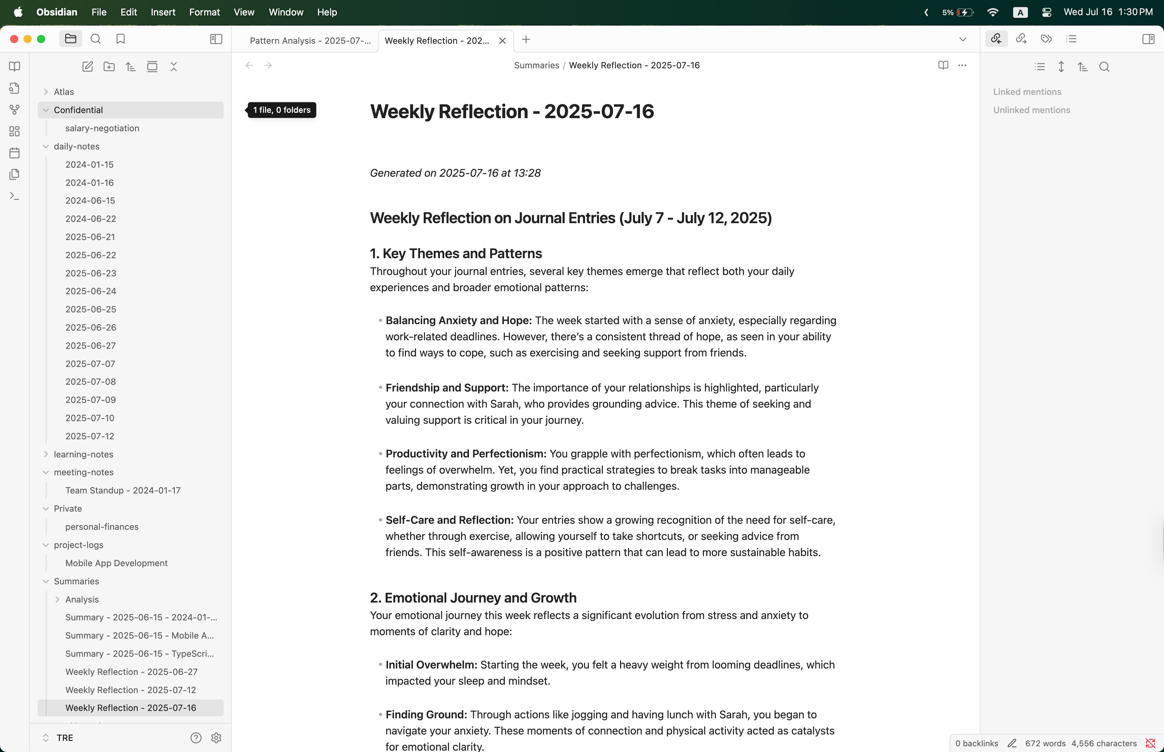The width and height of the screenshot is (1164, 752).
Task: Open the canvas ribbon icon
Action: 15,131
